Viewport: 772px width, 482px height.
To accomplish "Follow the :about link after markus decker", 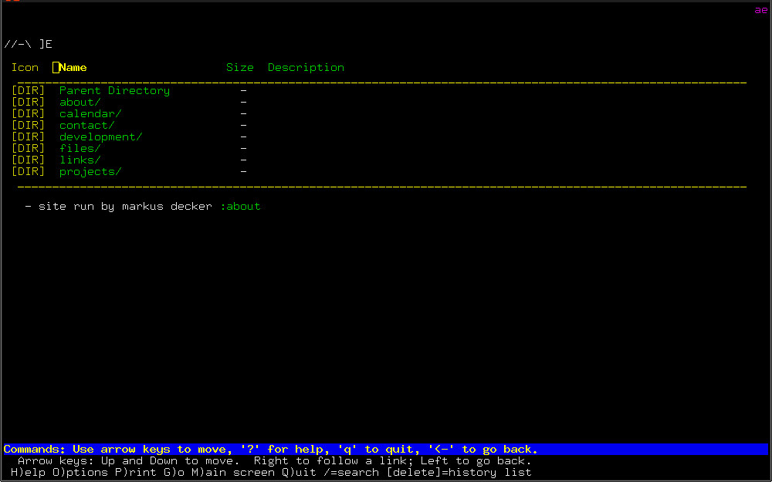I will tap(240, 207).
